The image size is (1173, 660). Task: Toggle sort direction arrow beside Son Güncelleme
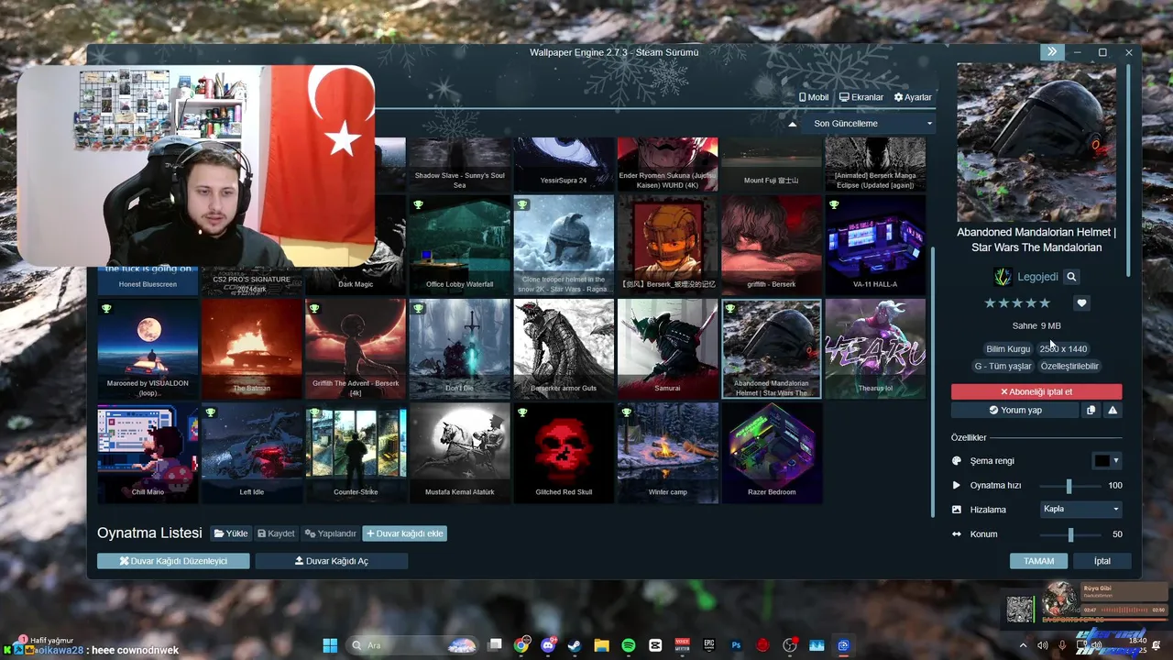click(x=793, y=124)
